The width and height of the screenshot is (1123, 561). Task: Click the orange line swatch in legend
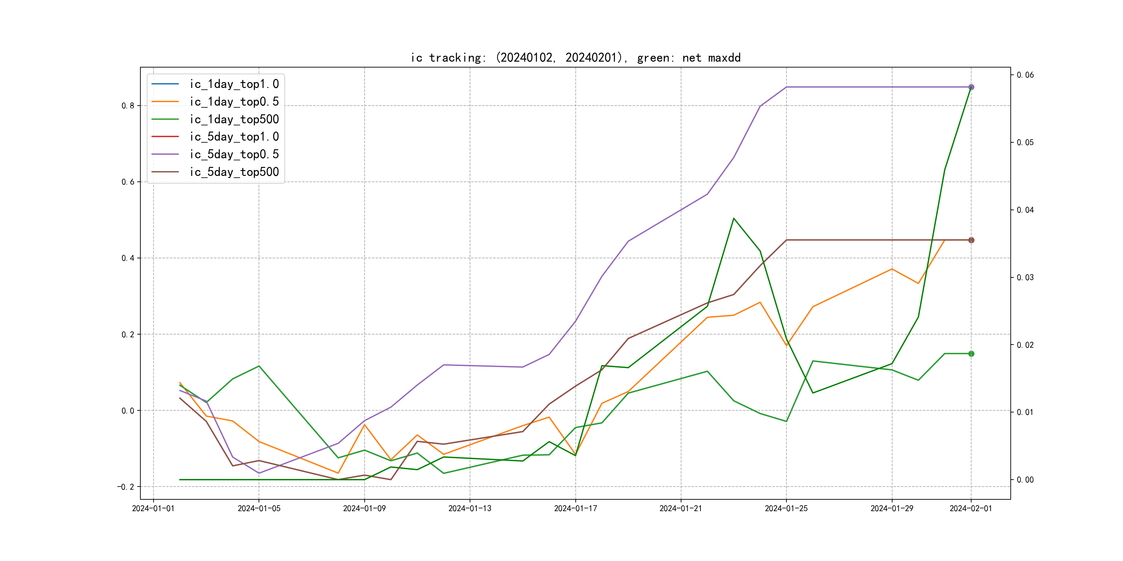click(165, 101)
